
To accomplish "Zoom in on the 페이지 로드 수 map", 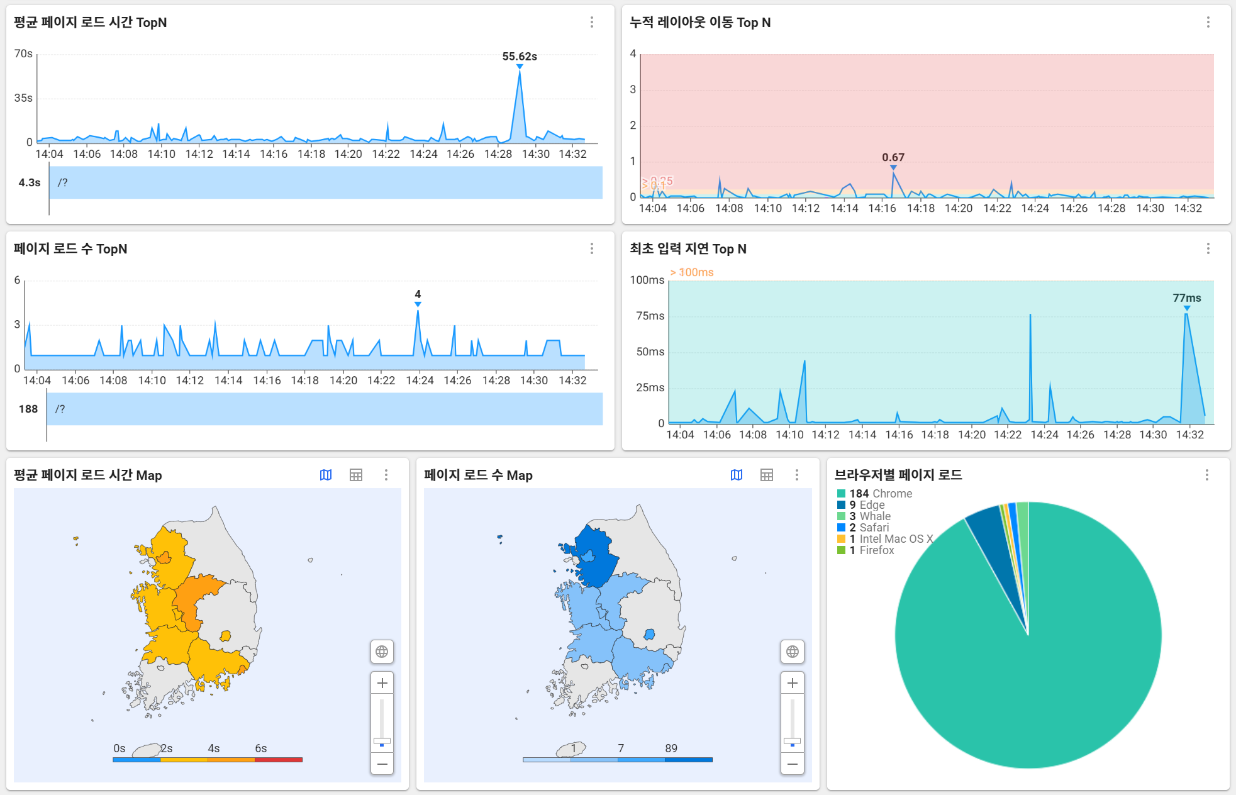I will pos(792,683).
